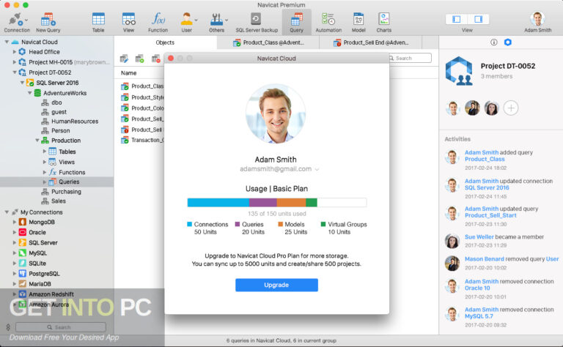Click Adam Smith profile photo in dialog
The width and height of the screenshot is (563, 347).
click(276, 113)
